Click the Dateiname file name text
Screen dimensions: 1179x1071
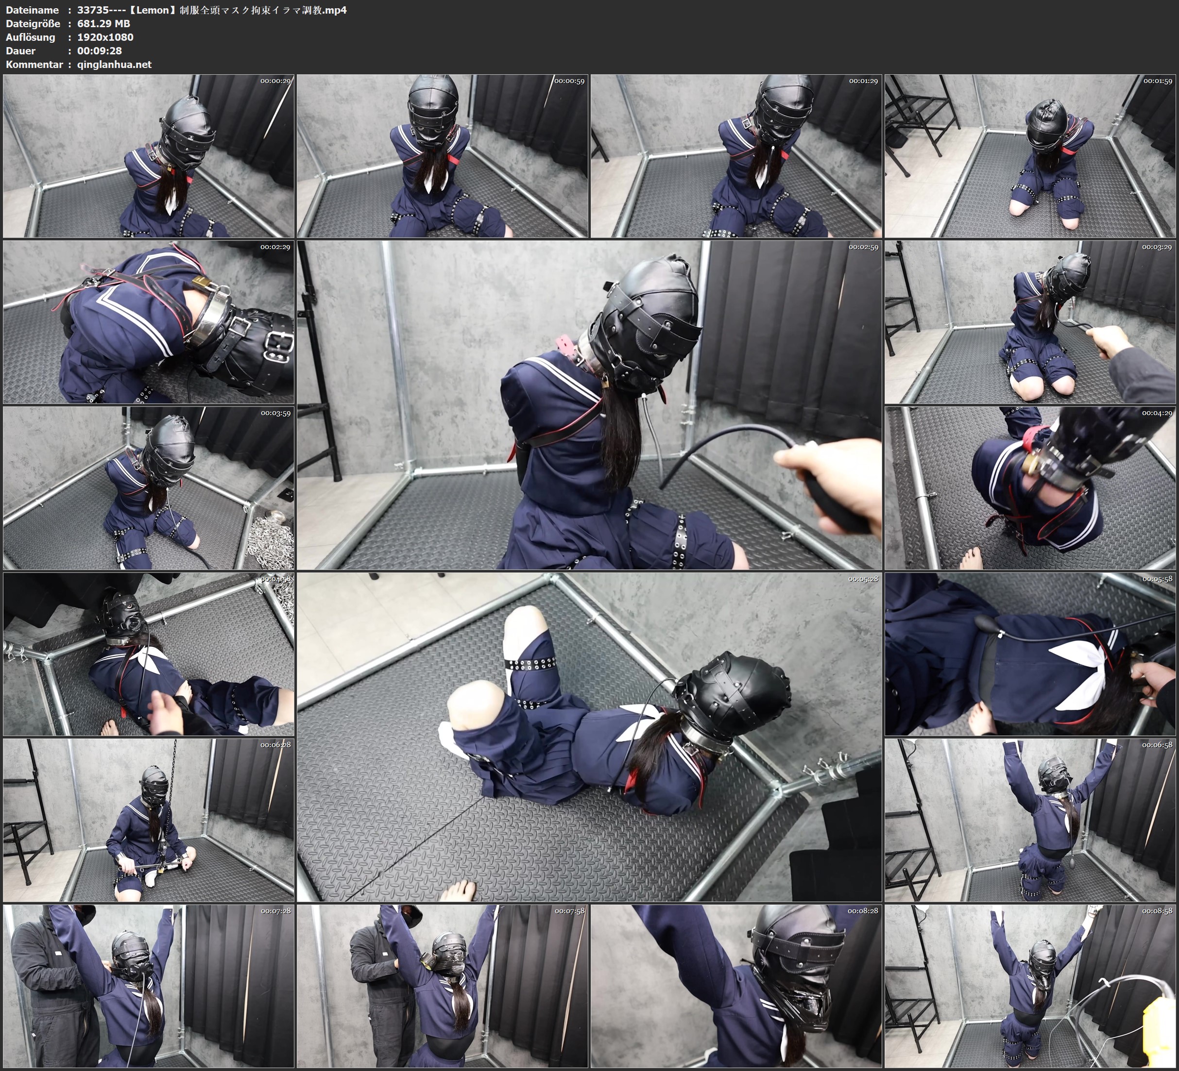coord(212,10)
